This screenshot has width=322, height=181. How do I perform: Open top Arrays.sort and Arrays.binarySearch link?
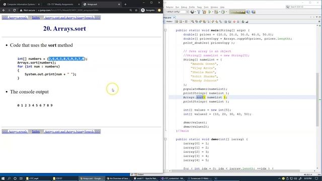72,18
